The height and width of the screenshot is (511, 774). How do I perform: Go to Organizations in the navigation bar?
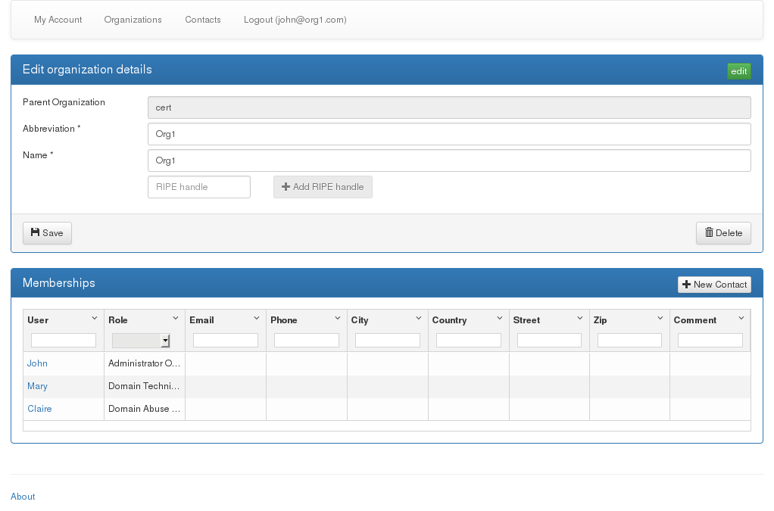[133, 20]
